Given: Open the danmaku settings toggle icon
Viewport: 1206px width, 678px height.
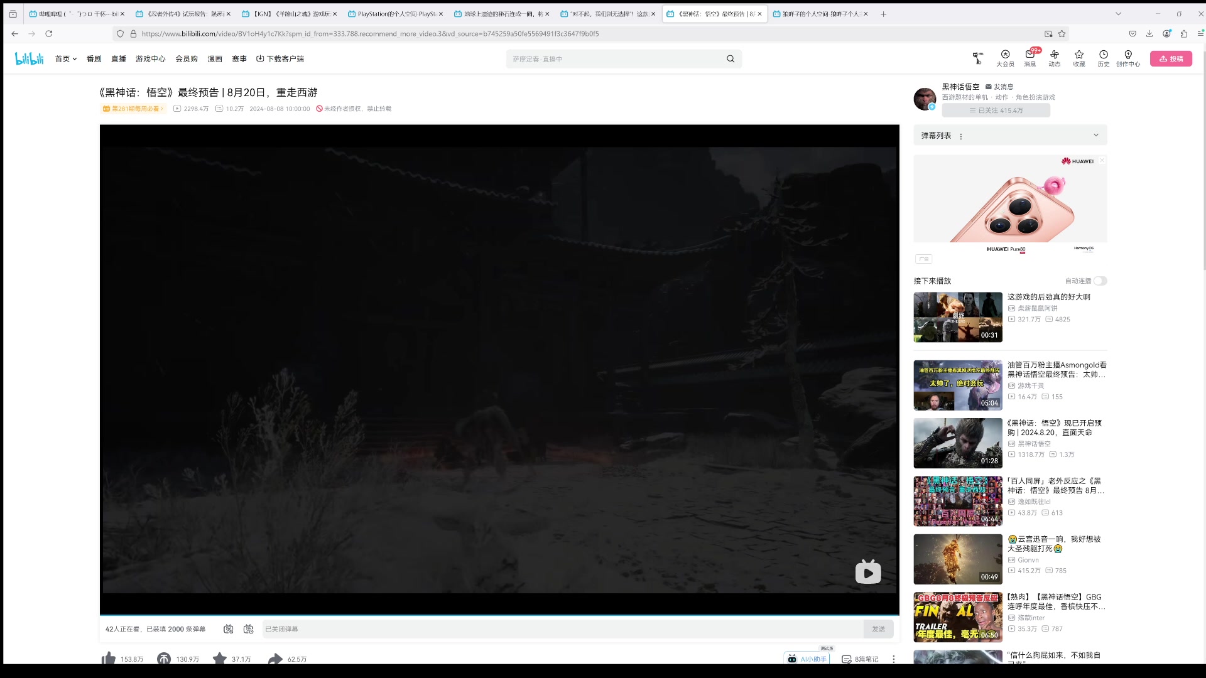Looking at the screenshot, I should coord(249,629).
